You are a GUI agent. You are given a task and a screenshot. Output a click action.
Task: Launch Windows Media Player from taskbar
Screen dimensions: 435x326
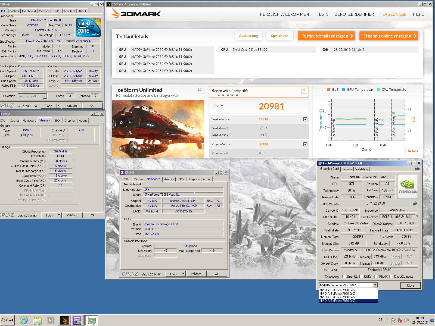pyautogui.click(x=51, y=321)
